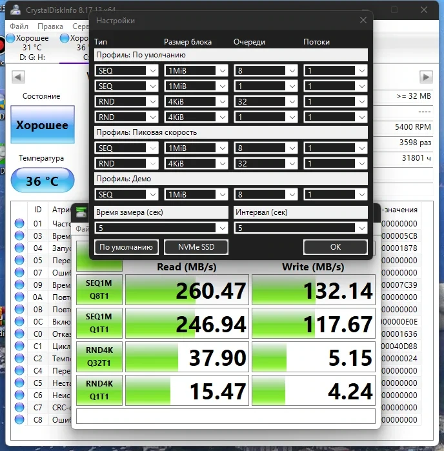
Task: Click the blue status circle for attribute 09
Action: point(19,285)
